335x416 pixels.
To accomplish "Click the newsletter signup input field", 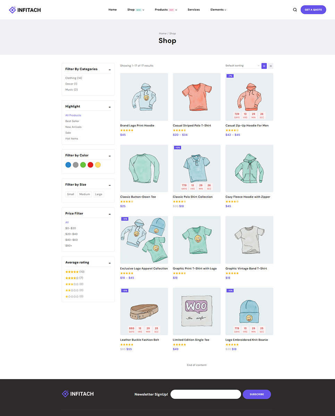I will pyautogui.click(x=206, y=394).
